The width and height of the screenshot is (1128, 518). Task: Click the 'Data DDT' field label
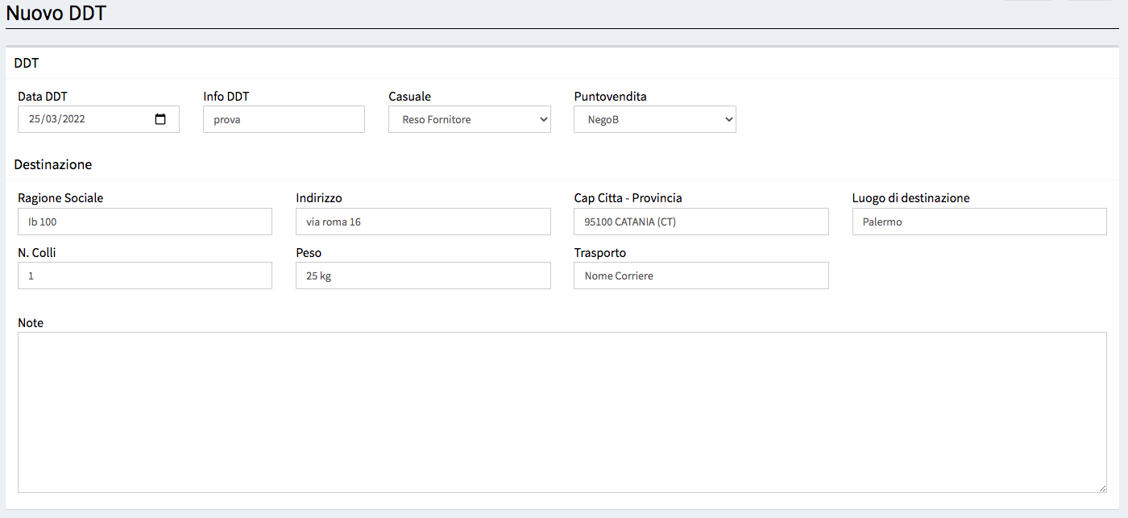[x=43, y=97]
